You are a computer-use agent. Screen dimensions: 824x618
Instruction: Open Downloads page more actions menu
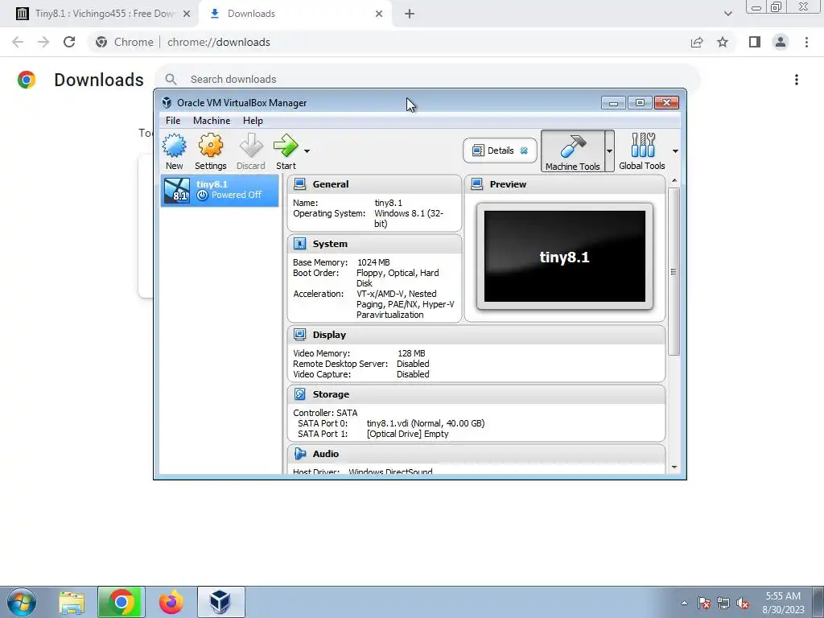pos(797,80)
